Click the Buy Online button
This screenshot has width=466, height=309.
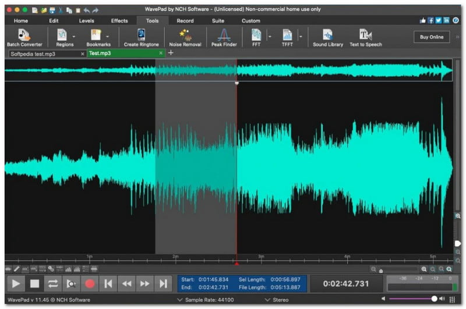coord(432,37)
